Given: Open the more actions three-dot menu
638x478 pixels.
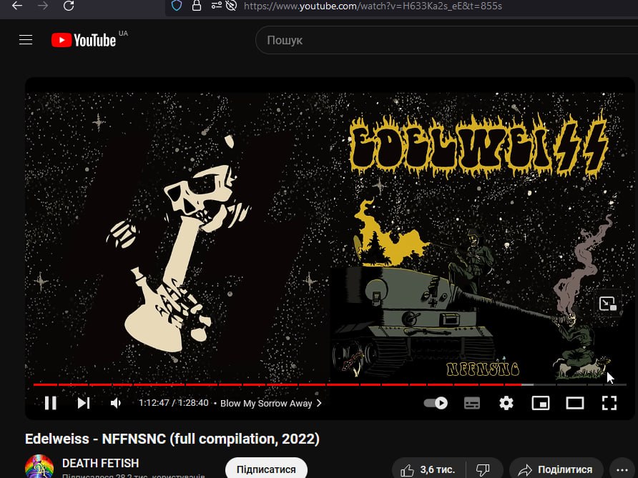Looking at the screenshot, I should coord(621,469).
